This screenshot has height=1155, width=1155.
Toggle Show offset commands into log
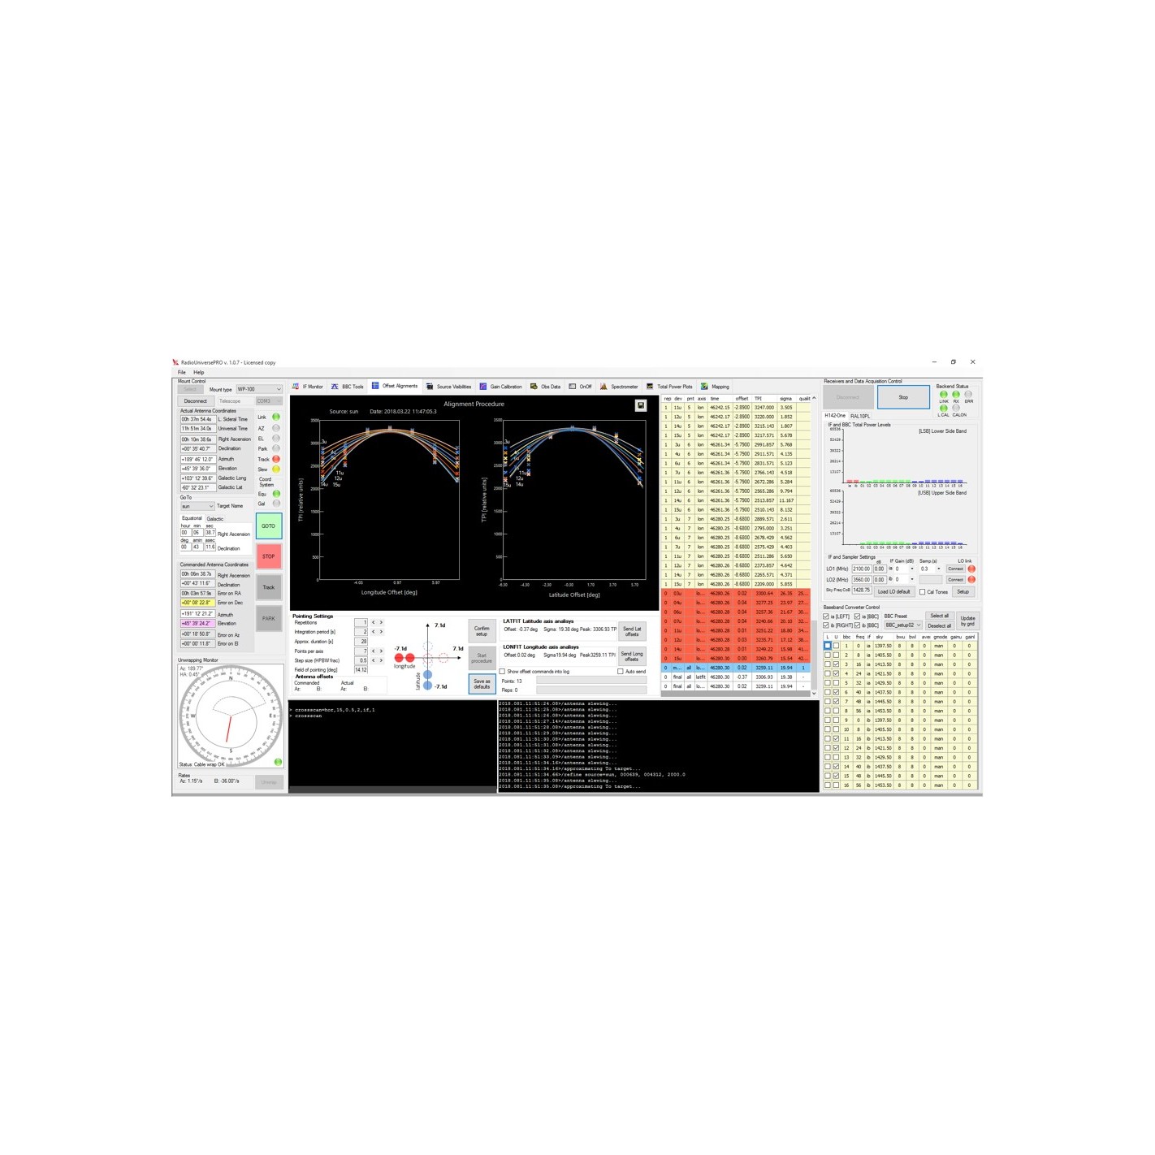tap(503, 672)
